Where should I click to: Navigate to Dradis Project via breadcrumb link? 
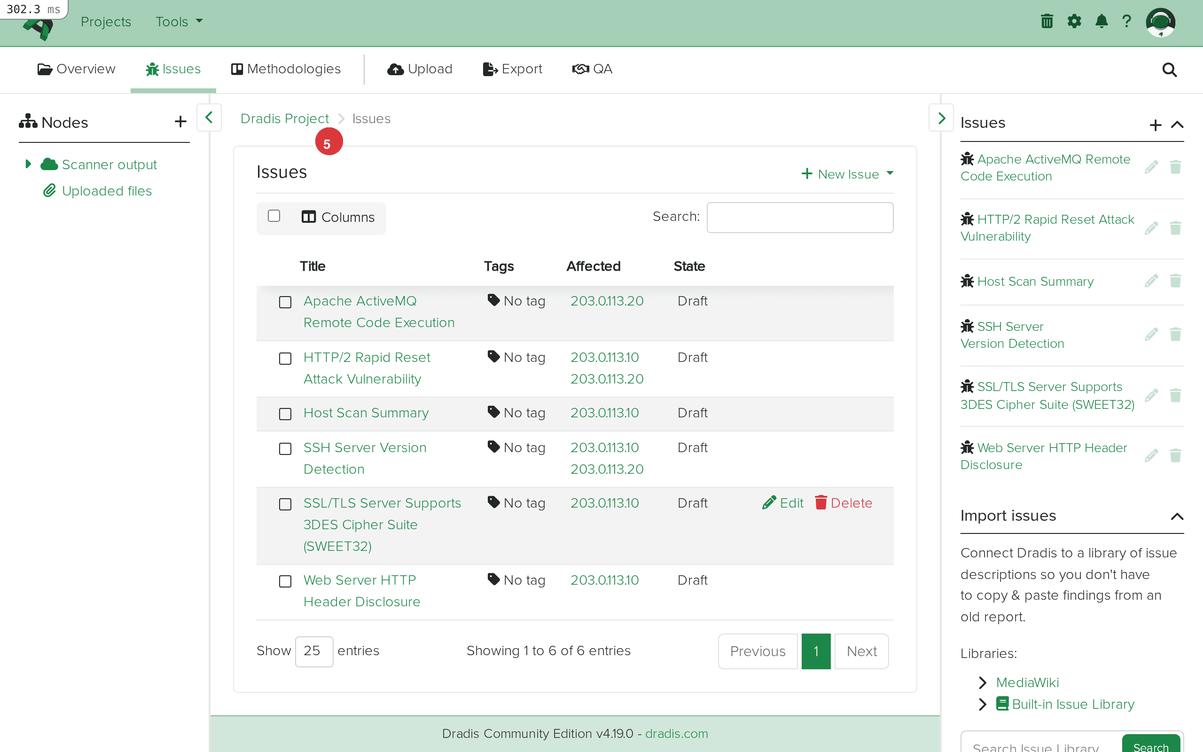[285, 118]
